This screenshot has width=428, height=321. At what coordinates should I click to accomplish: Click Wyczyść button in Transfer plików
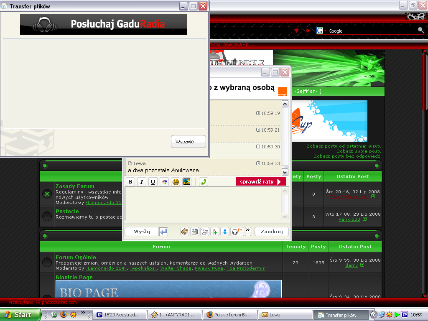[189, 142]
